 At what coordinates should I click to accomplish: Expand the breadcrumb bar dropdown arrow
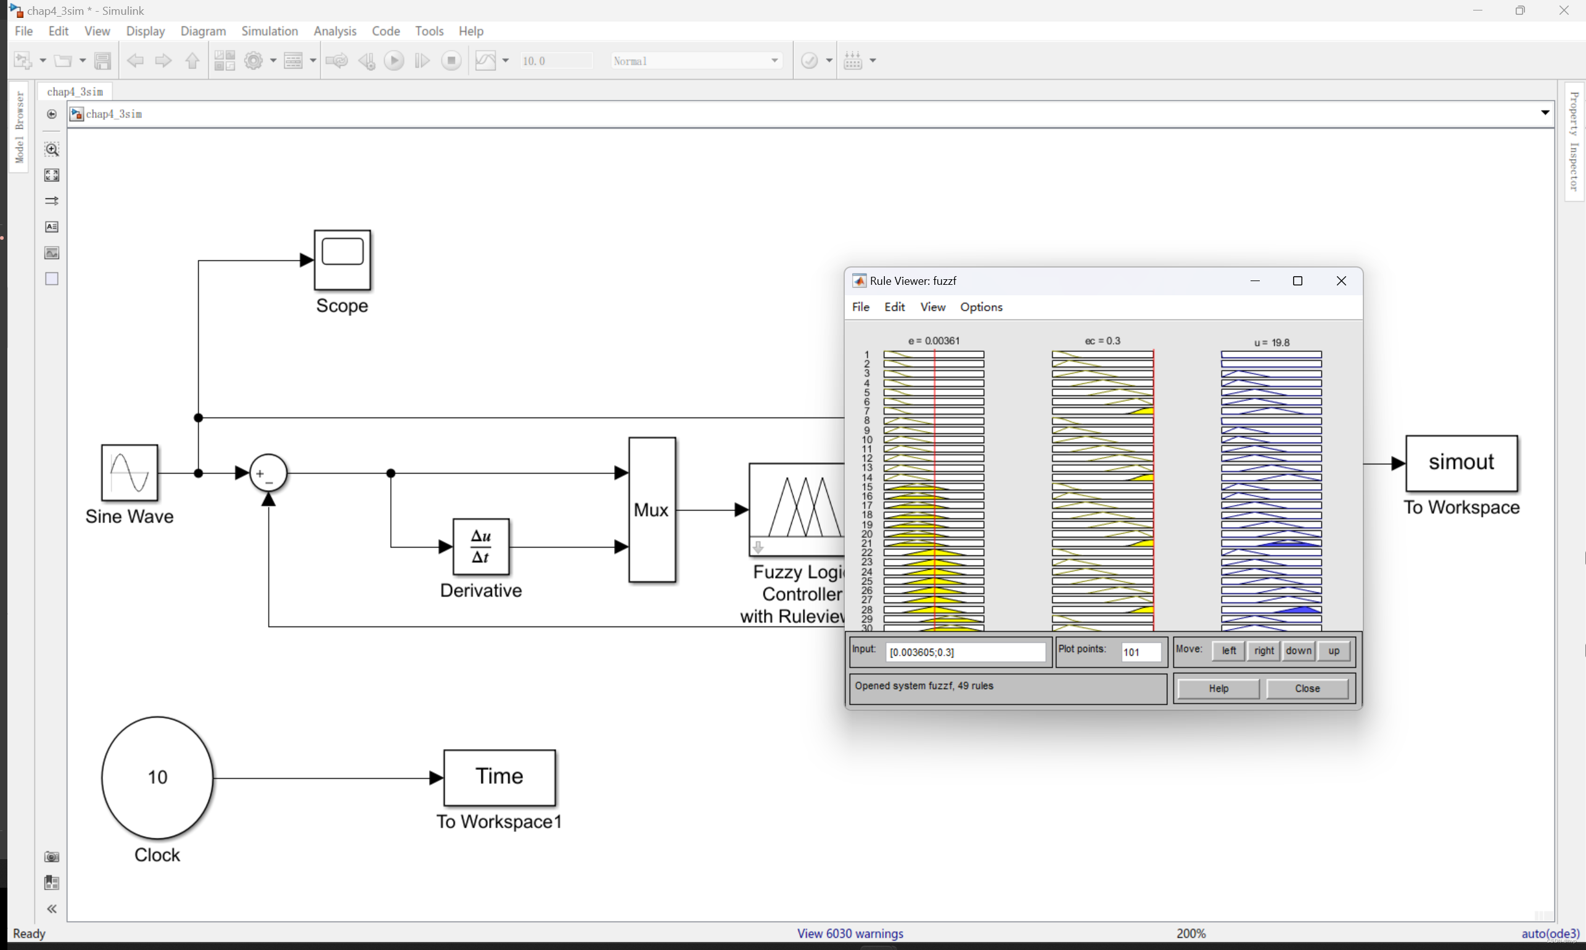pyautogui.click(x=1545, y=113)
